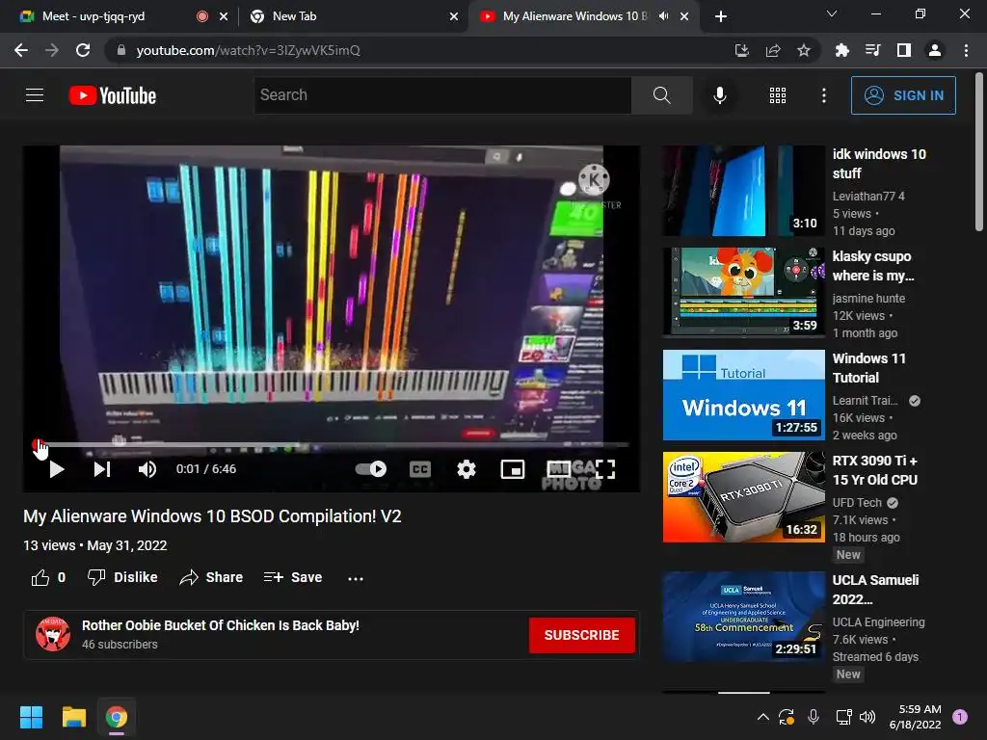Viewport: 987px width, 740px height.
Task: Click the search magnifier button
Action: point(661,95)
